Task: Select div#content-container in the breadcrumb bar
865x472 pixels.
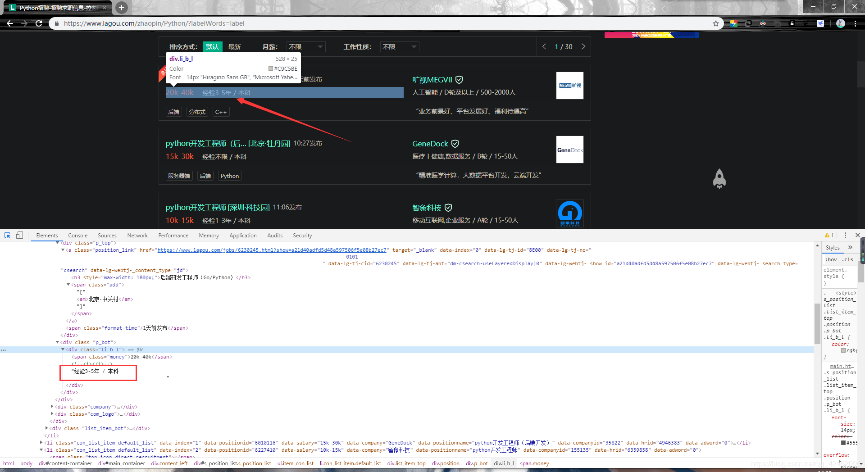Action: [x=65, y=463]
